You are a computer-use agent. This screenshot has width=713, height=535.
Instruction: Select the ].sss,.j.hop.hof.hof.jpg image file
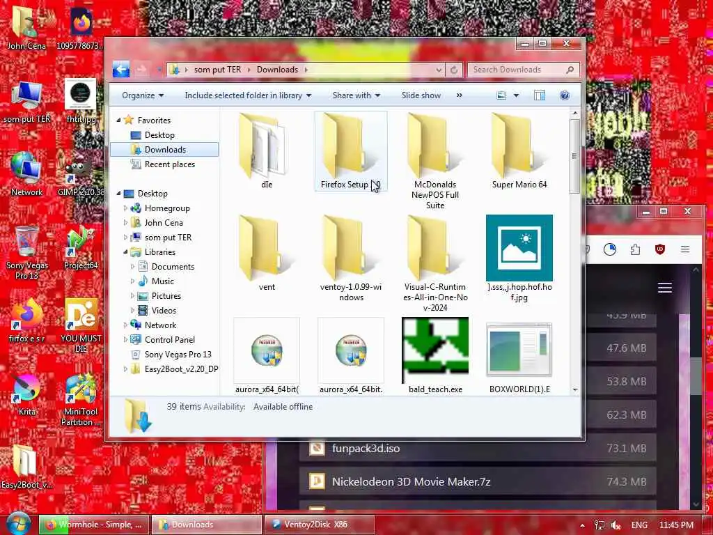[519, 258]
